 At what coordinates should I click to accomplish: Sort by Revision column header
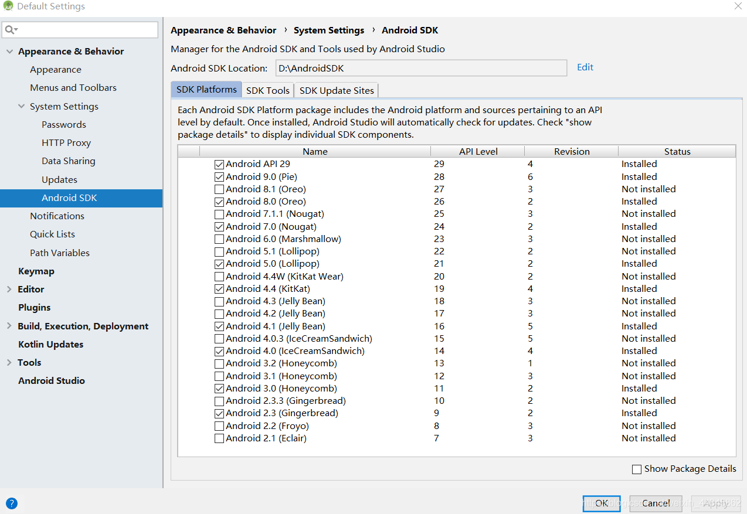point(572,151)
